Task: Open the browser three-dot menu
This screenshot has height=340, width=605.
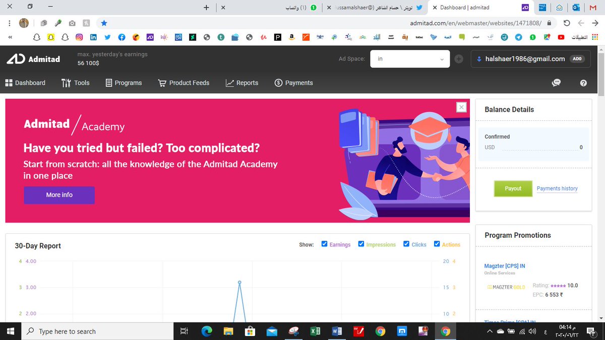Action: 10,23
